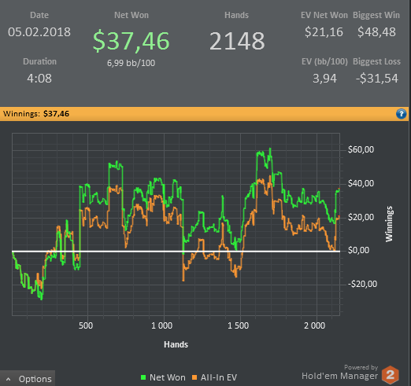This screenshot has width=411, height=386.
Task: Click the -$20,00 y-axis label
Action: click(362, 284)
